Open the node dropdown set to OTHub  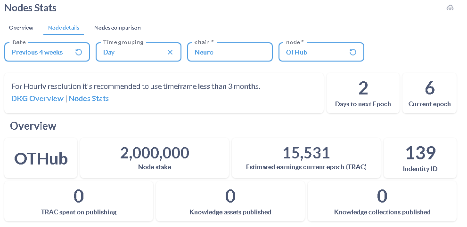coord(321,52)
